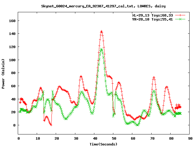Screen dimensions: 196x147
Task: Click the plot title with filename Skynet_60024_mercury
Action: (x=104, y=6)
